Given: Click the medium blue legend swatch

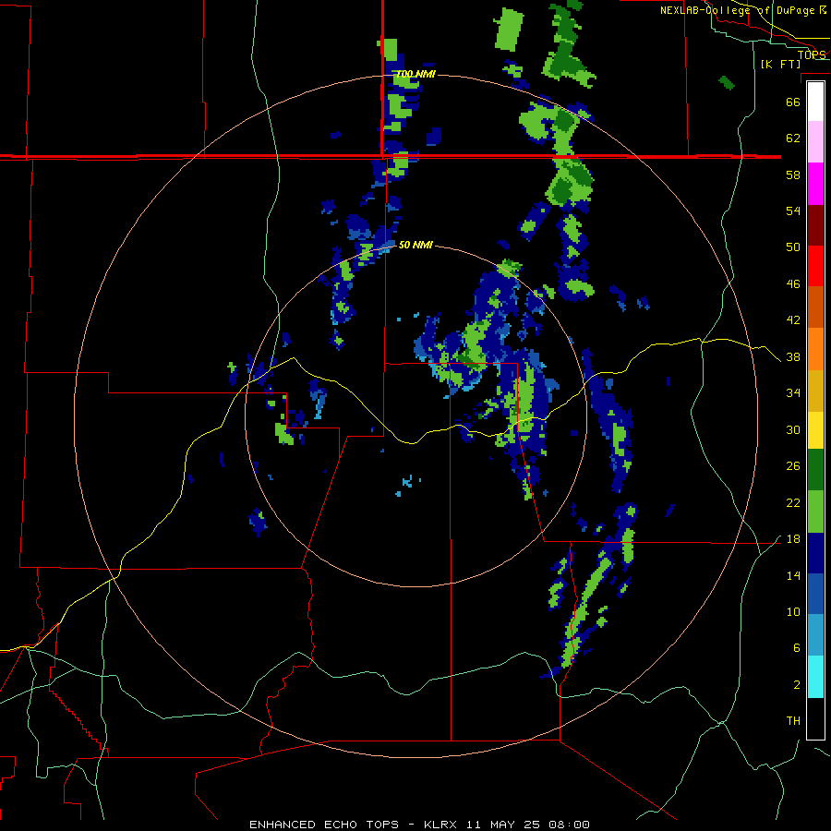Looking at the screenshot, I should tap(815, 594).
